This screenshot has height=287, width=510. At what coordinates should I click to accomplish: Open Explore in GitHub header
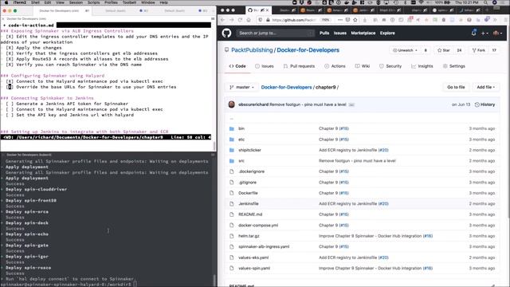click(387, 33)
